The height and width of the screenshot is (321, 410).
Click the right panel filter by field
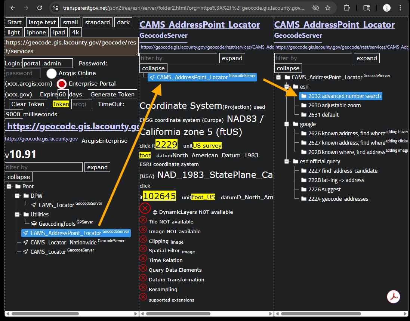313,58
